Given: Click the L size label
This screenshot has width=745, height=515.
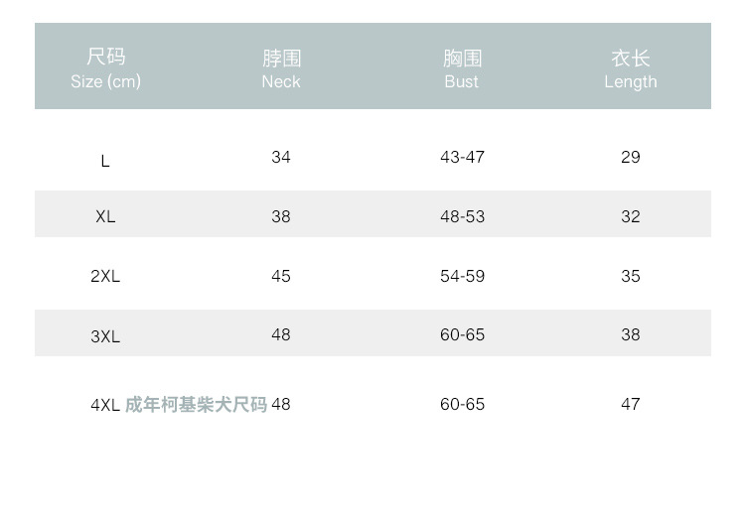Looking at the screenshot, I should point(105,161).
